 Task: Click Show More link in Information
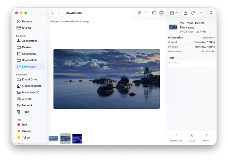click(208, 38)
